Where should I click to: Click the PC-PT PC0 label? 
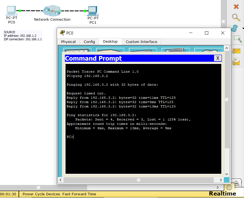point(11,20)
